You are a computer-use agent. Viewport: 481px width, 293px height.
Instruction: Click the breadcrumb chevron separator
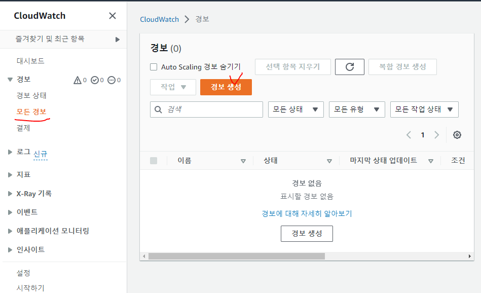187,19
